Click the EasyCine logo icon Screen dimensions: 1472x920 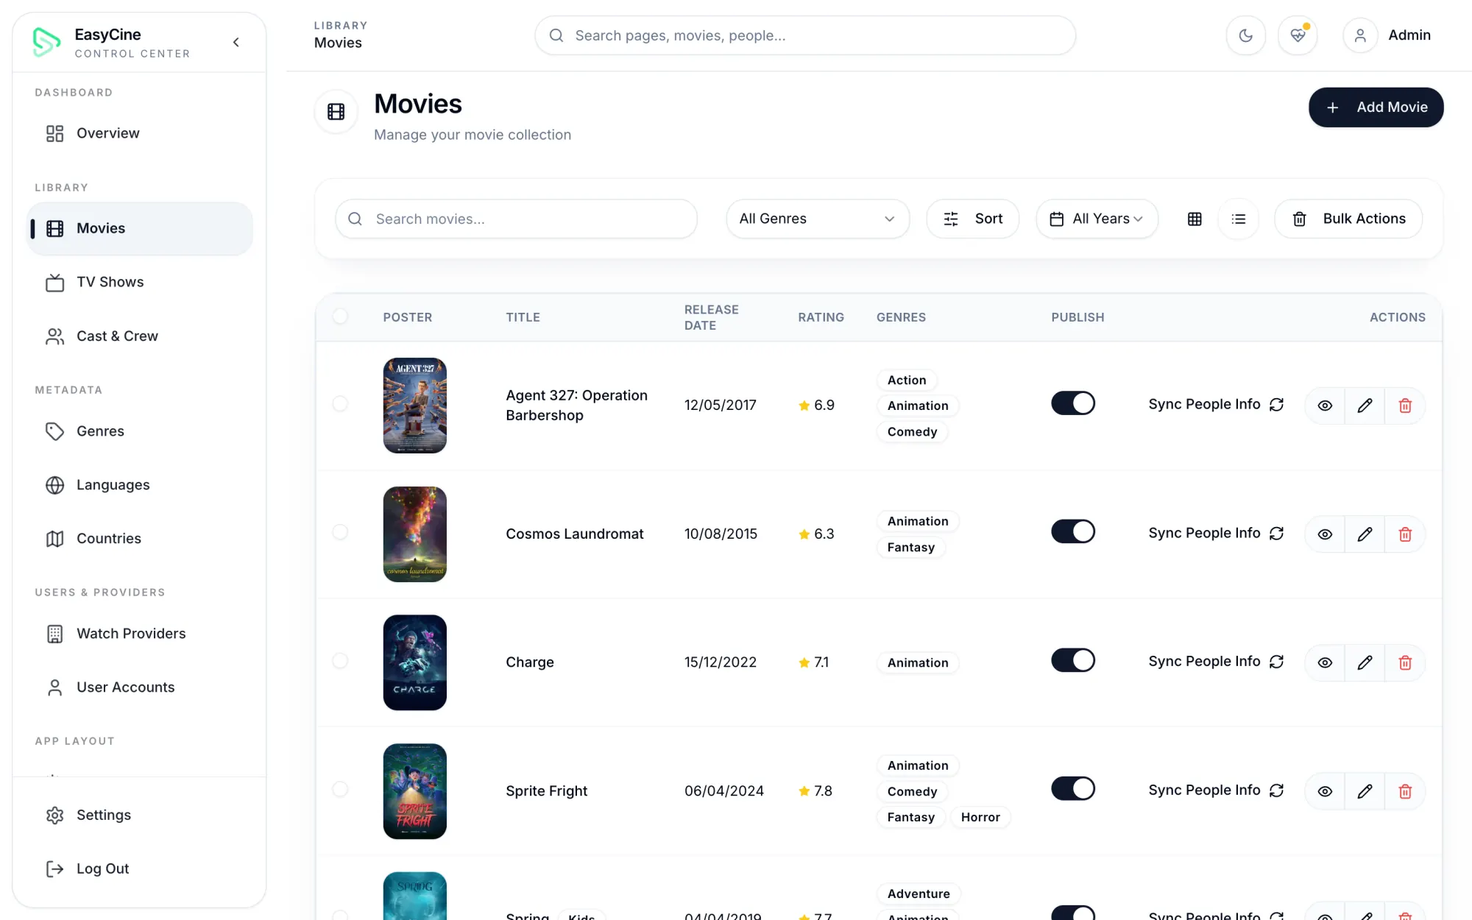(x=46, y=42)
